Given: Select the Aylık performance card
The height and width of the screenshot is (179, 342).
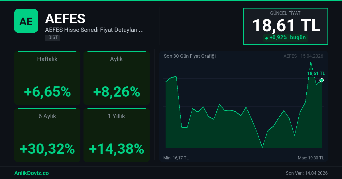Looking at the screenshot, I should 116,78.
